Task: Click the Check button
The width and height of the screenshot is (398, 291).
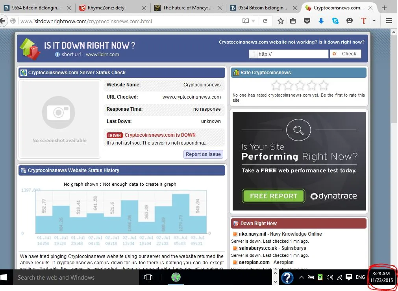Action: pyautogui.click(x=345, y=54)
